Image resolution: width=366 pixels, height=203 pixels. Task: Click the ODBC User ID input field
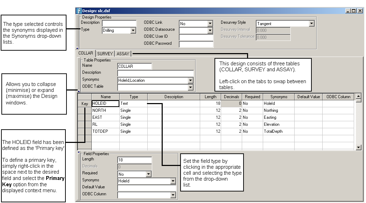coord(196,37)
